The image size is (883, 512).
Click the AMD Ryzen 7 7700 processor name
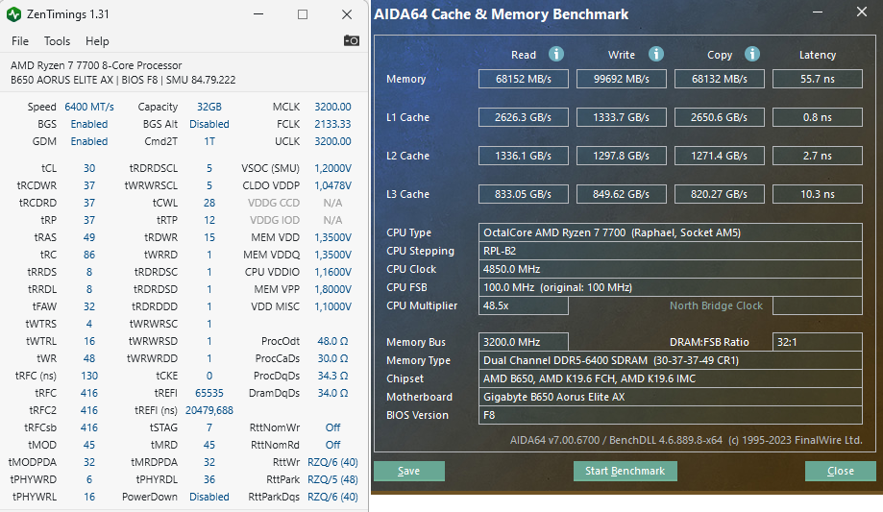tap(96, 65)
